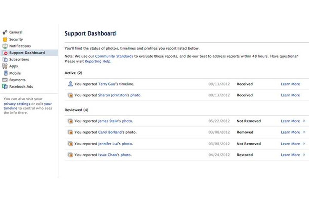
Task: Open Subscribers settings
Action: pos(19,59)
